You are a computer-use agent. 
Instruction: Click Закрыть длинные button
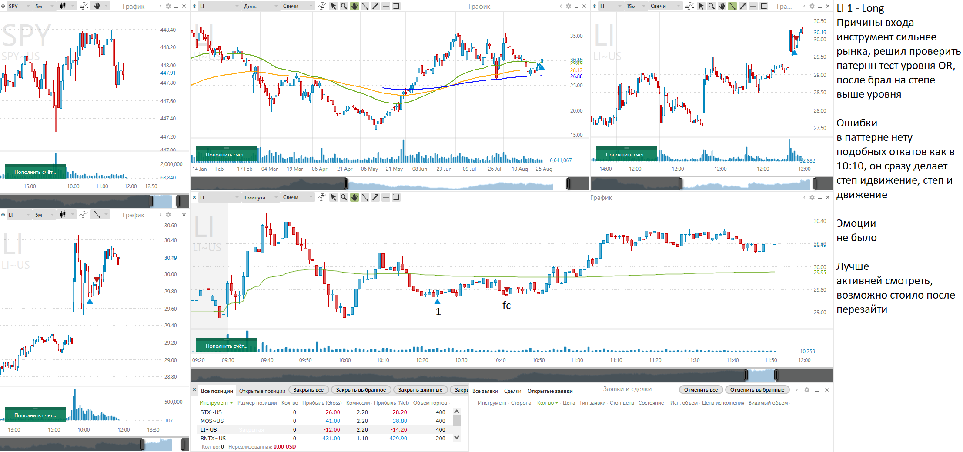pos(420,390)
